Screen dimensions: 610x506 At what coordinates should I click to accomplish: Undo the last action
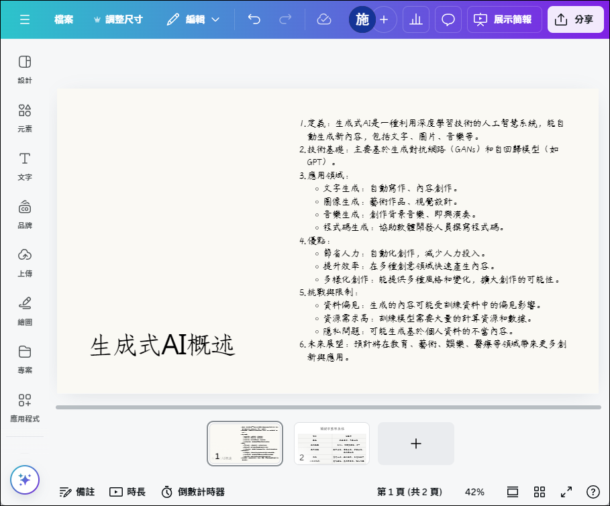point(254,19)
